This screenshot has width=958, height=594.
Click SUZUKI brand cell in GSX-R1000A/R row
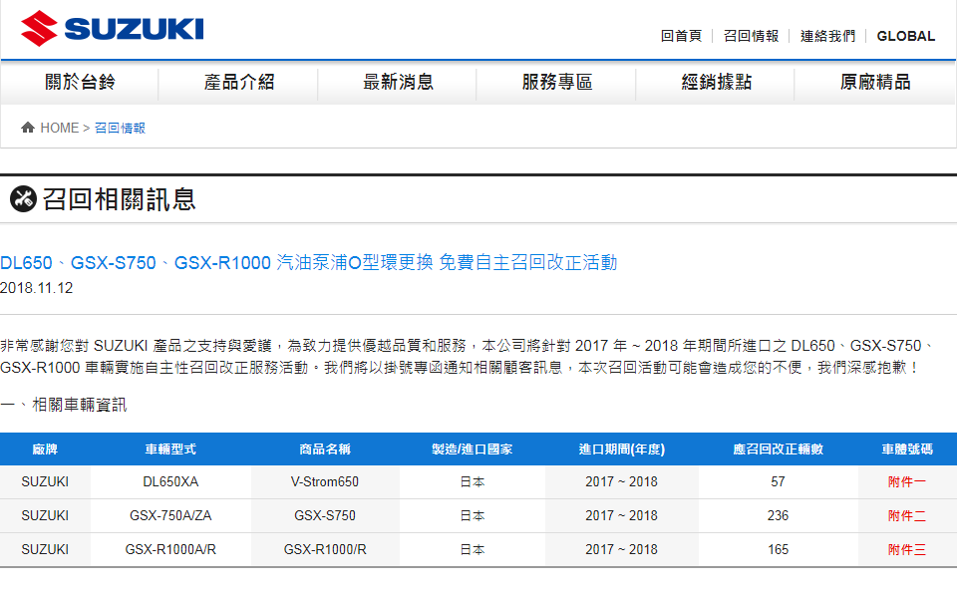(x=45, y=550)
